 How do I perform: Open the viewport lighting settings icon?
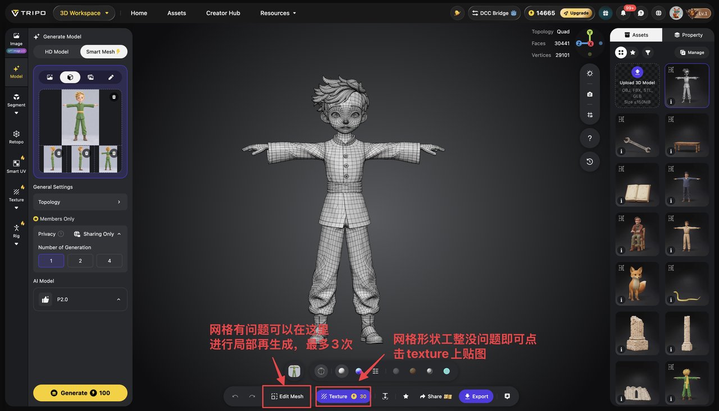[x=590, y=73]
